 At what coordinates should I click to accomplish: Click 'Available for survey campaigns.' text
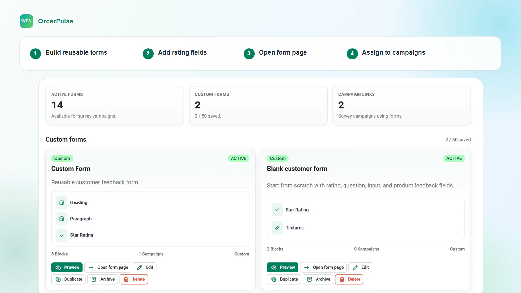tap(84, 116)
